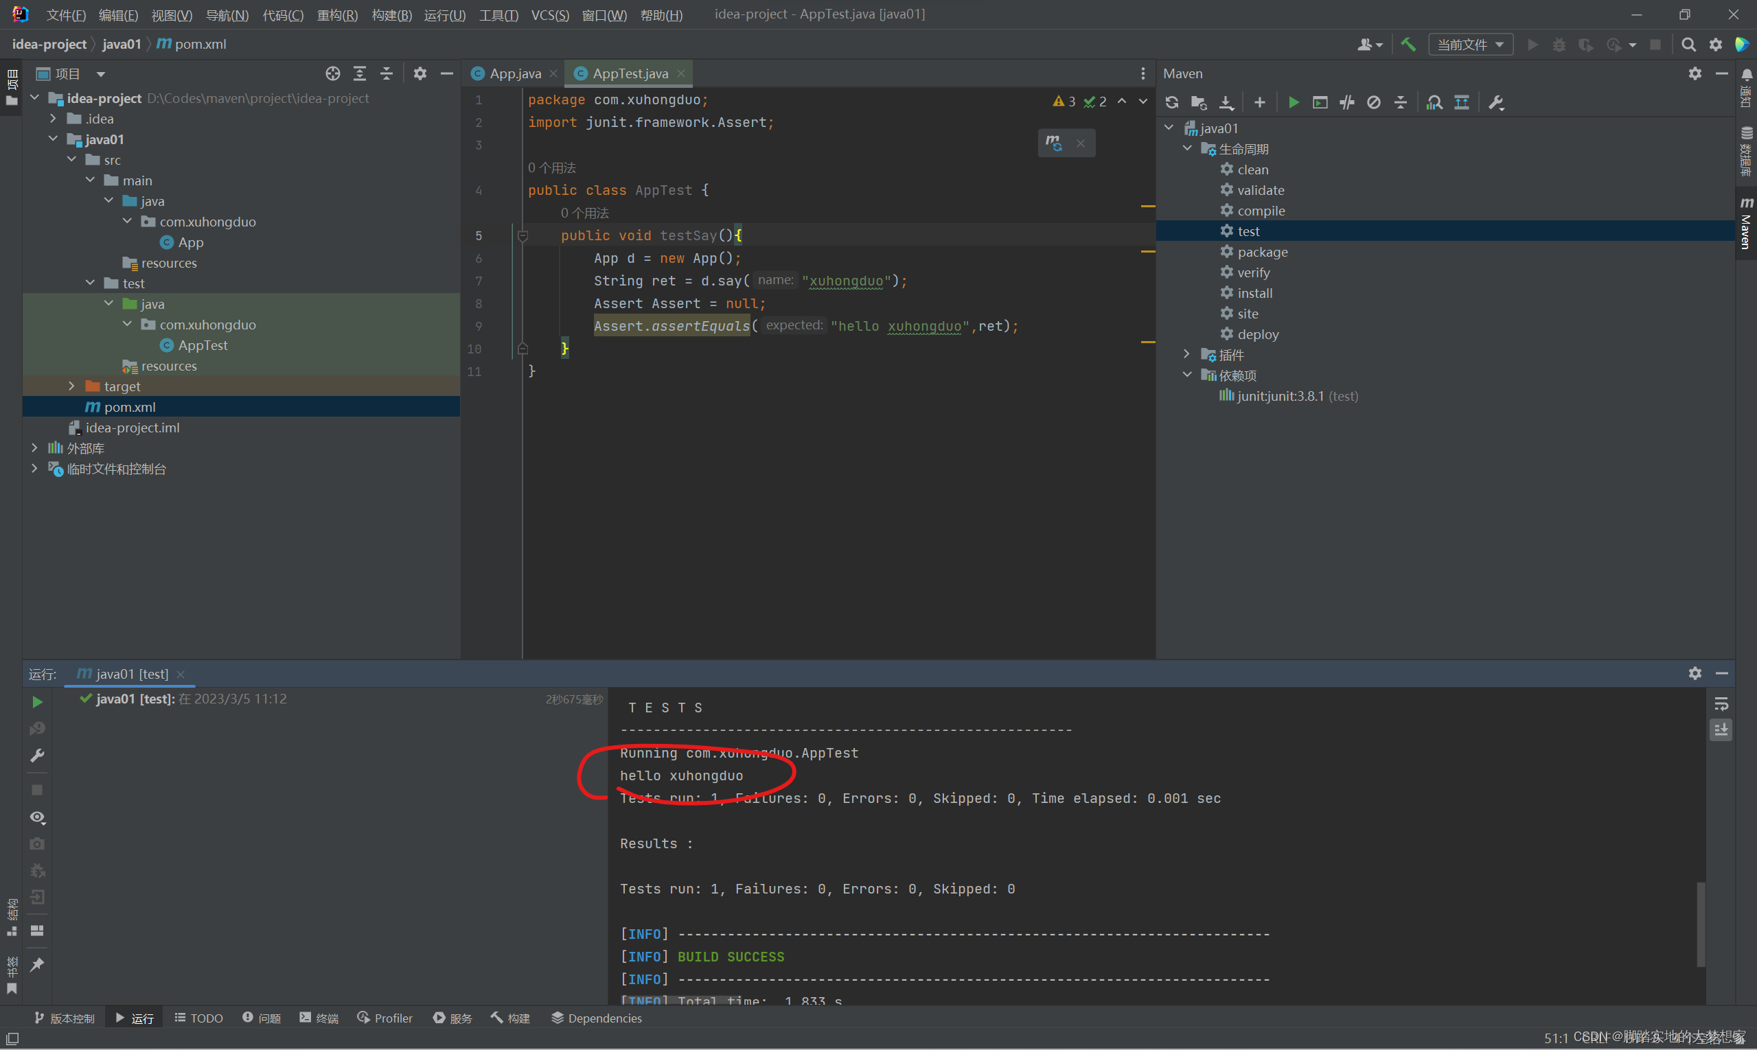Open 重构(R) menu
1757x1050 pixels.
click(x=337, y=15)
